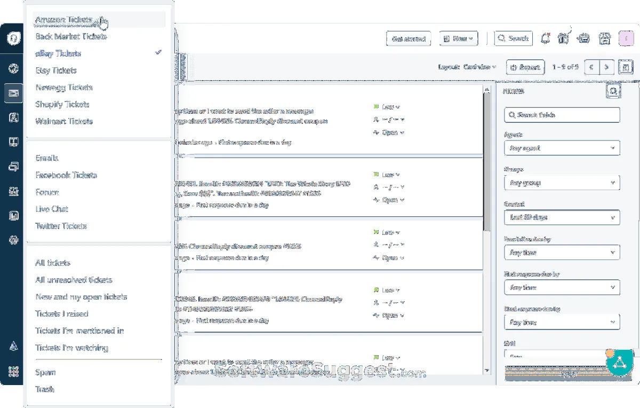Image resolution: width=640 pixels, height=408 pixels.
Task: Open priority Low dropdown on first ticket
Action: click(387, 107)
